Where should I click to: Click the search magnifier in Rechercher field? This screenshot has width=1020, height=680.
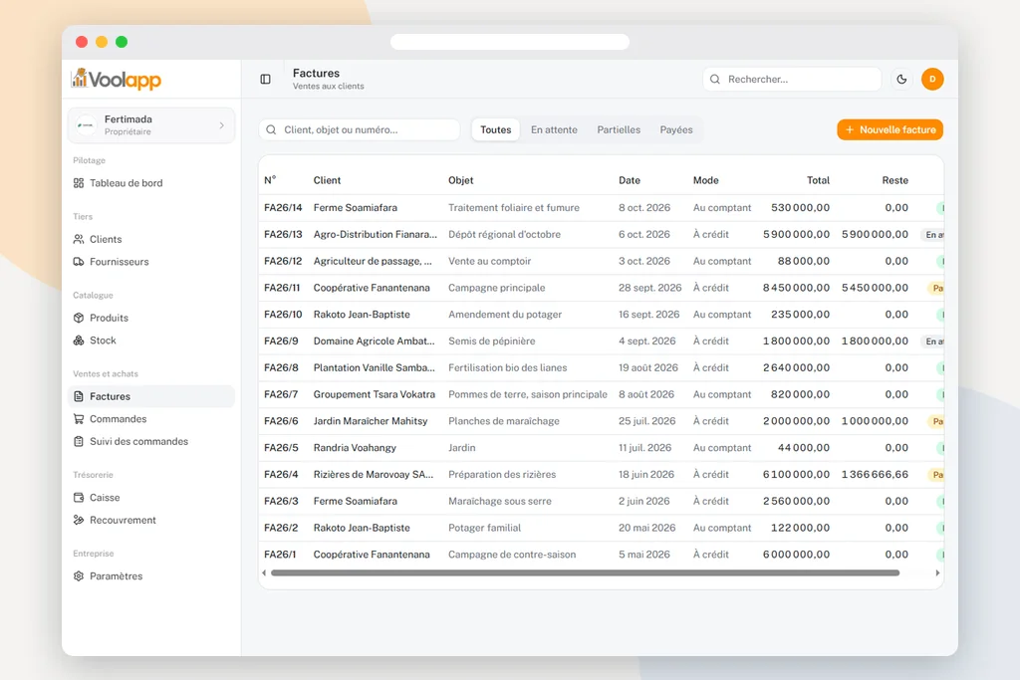pos(715,80)
